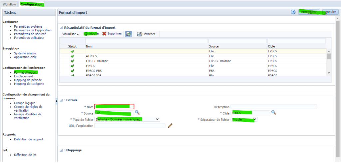Open the help question mark icon
Screen dimensions: 345x168
pos(293,12)
